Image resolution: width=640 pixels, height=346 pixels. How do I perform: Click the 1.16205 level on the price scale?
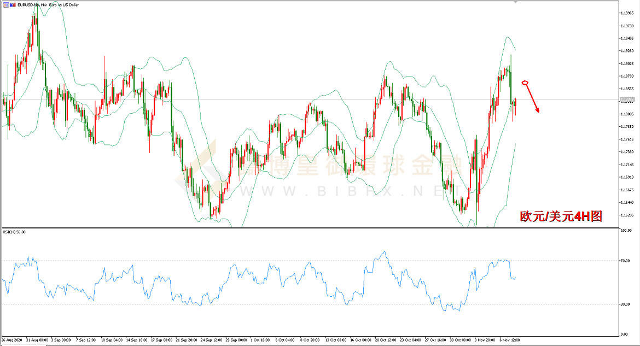pos(626,215)
